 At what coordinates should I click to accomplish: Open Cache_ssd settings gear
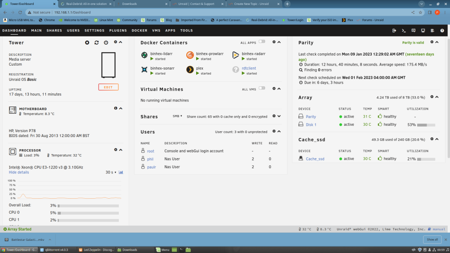tap(432, 139)
